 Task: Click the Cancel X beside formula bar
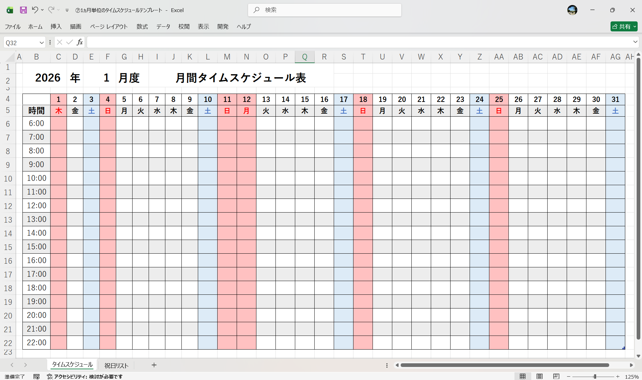[x=59, y=42]
